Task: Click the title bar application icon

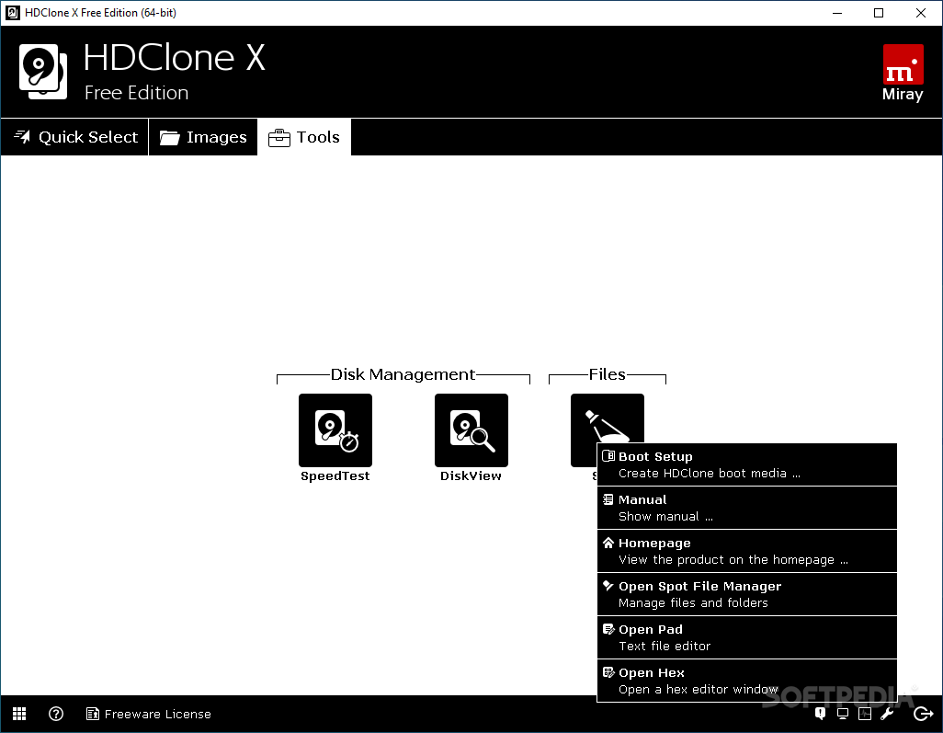Action: pyautogui.click(x=13, y=13)
